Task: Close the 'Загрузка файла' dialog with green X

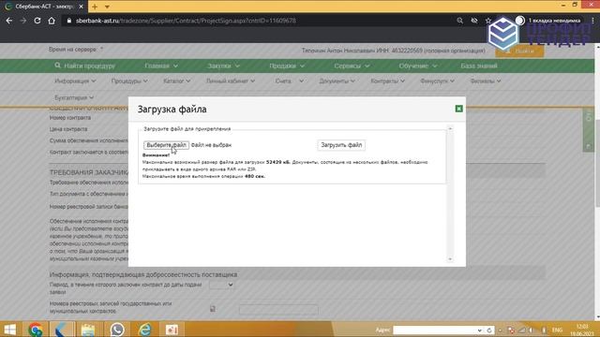Action: click(458, 109)
